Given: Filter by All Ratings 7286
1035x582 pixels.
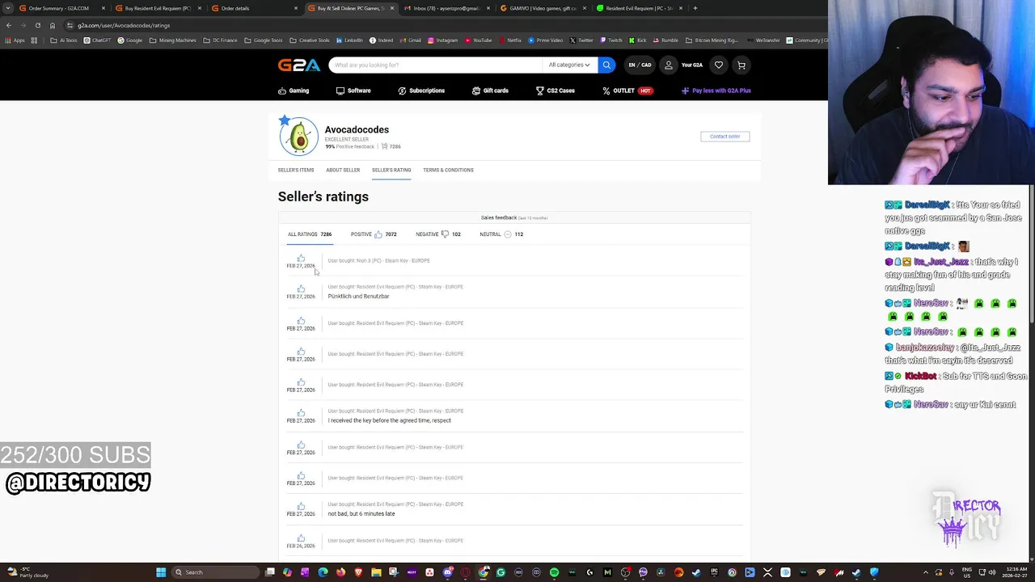Looking at the screenshot, I should click(310, 234).
